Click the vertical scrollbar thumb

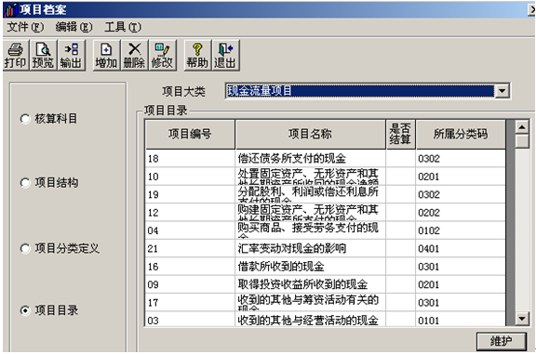pos(522,141)
